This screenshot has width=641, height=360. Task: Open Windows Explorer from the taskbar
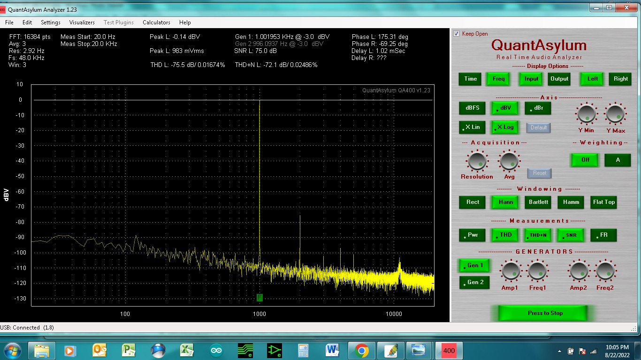[42, 351]
